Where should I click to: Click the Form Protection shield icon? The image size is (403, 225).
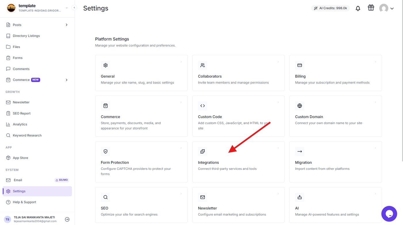106,151
